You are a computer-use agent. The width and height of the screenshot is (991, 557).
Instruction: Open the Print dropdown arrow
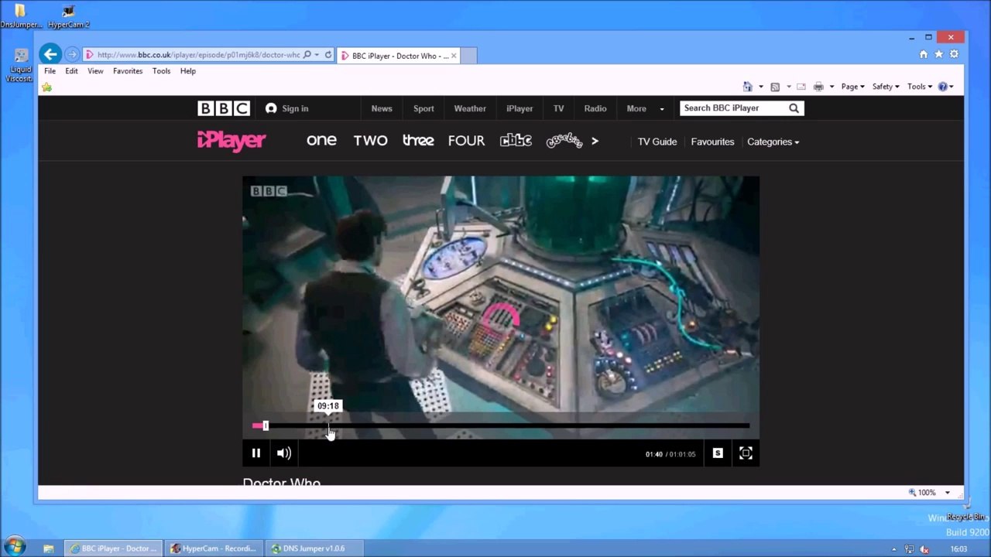[x=832, y=87]
